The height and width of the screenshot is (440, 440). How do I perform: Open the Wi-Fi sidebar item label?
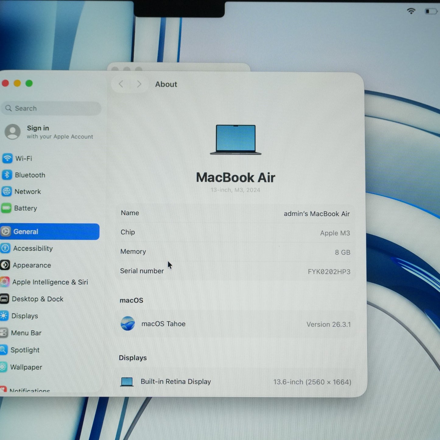(x=24, y=158)
